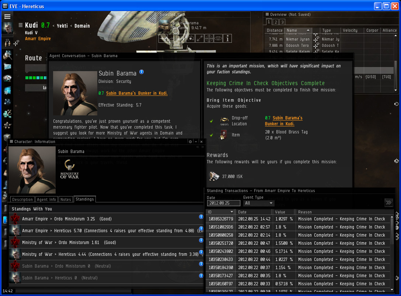This screenshot has width=401, height=296.
Task: Open the ship fitting icon in Neocom
Action: click(7, 78)
